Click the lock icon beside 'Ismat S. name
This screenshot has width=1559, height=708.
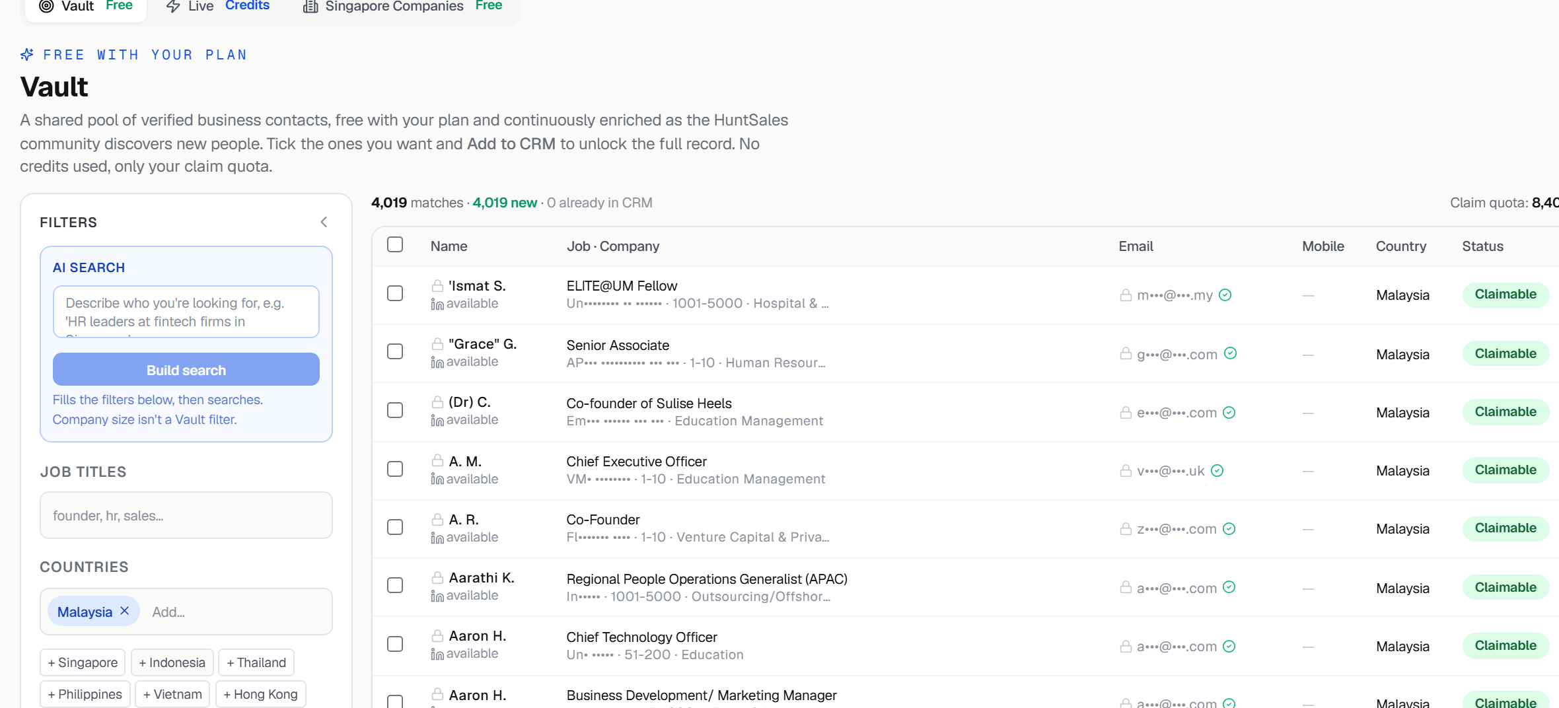(437, 285)
